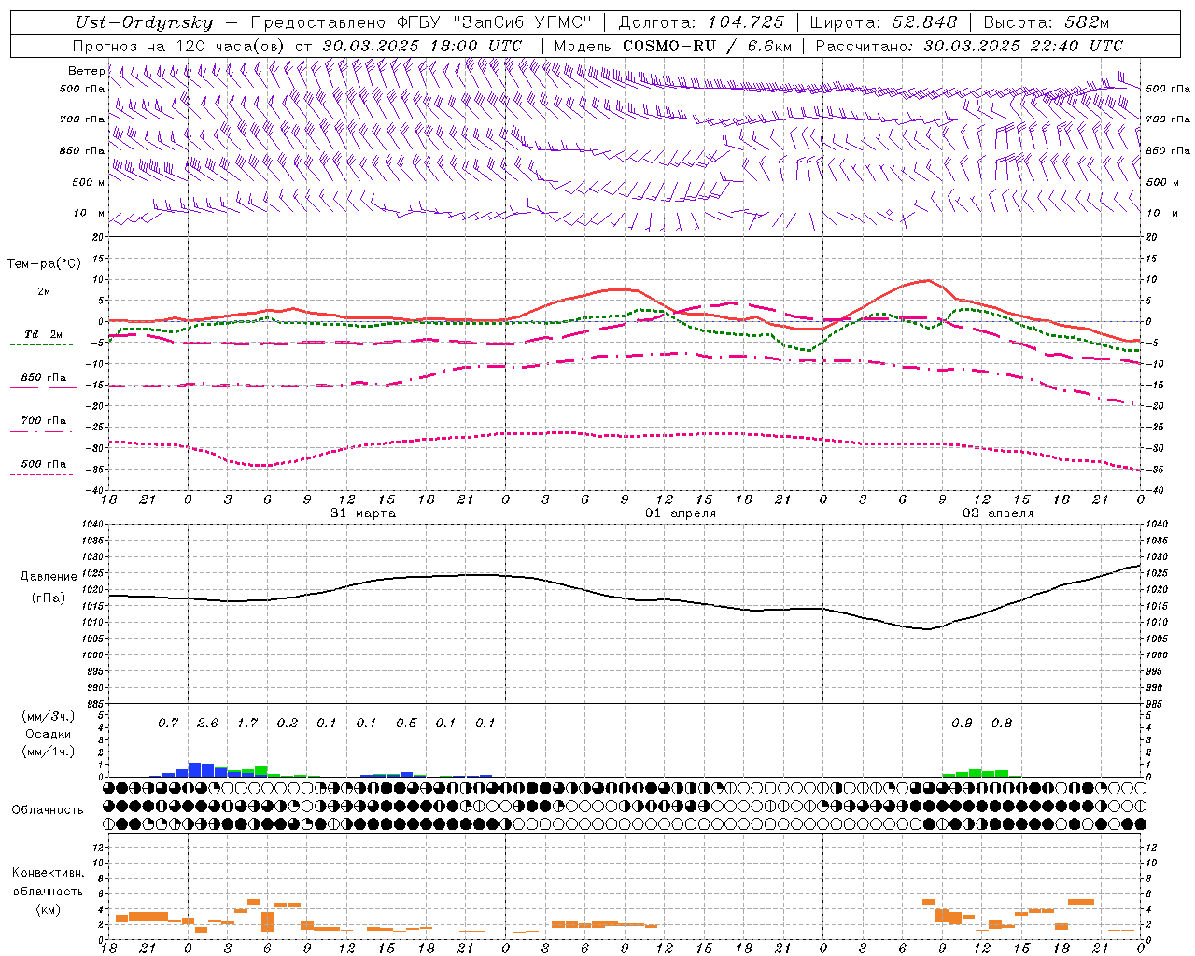This screenshot has width=1195, height=956.
Task: Click the 0.9 precipitation total value
Action: [x=962, y=724]
